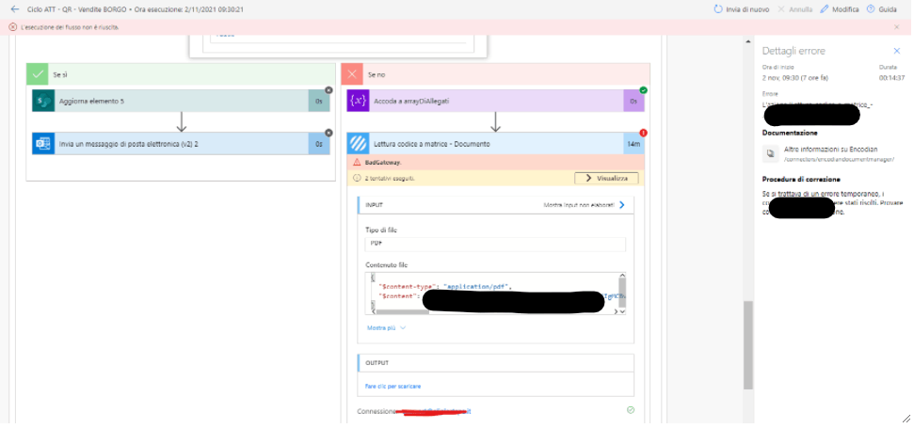Click the Visualizza retries button
914x428 pixels.
[606, 178]
